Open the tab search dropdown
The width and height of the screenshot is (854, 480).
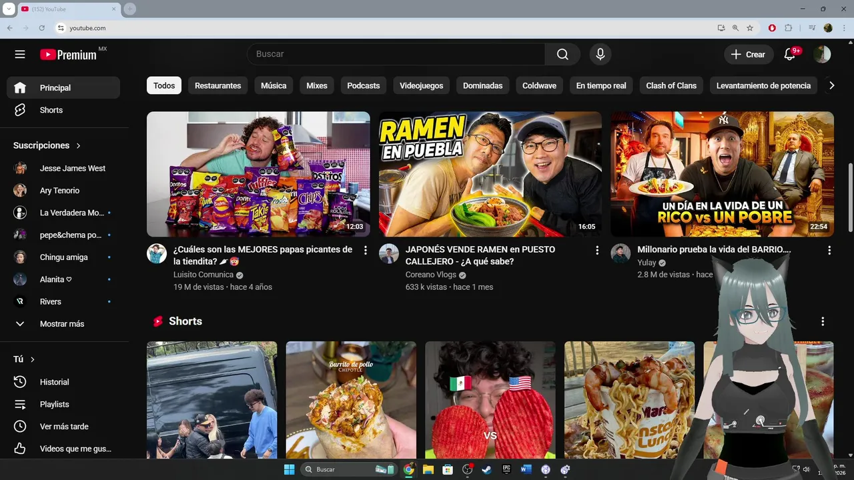click(x=9, y=9)
